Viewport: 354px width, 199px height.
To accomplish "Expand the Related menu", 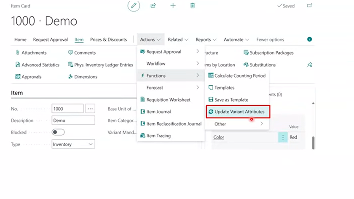I will click(x=178, y=40).
